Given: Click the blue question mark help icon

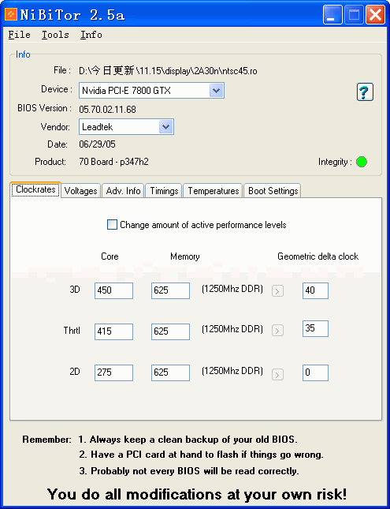Looking at the screenshot, I should 365,92.
